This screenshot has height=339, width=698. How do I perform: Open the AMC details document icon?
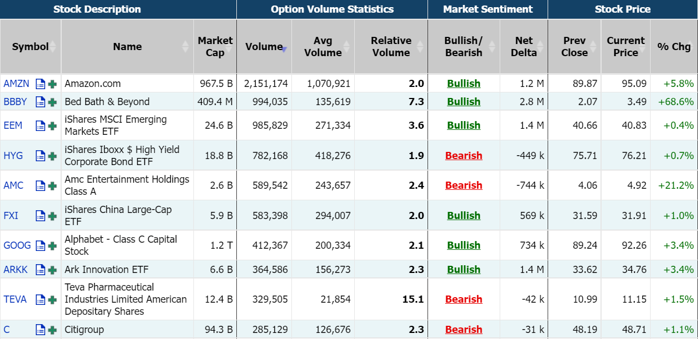point(40,186)
